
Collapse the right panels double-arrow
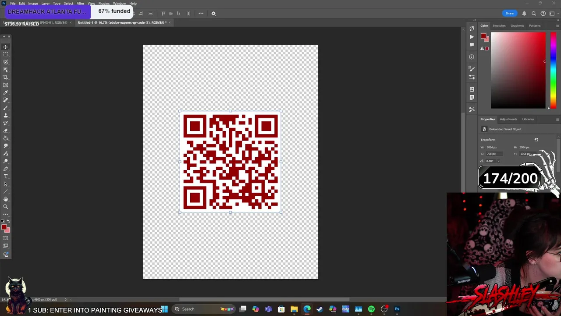pos(557,20)
